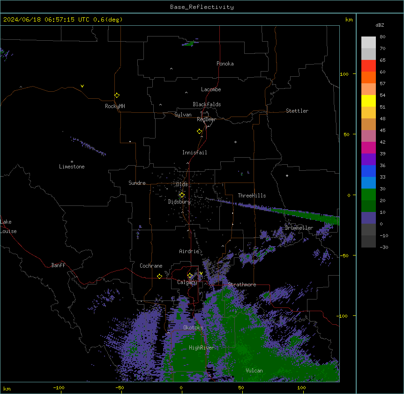Viewport: 404px width, 394px height.
Task: Click the ThreeHills town label
Action: pos(252,196)
